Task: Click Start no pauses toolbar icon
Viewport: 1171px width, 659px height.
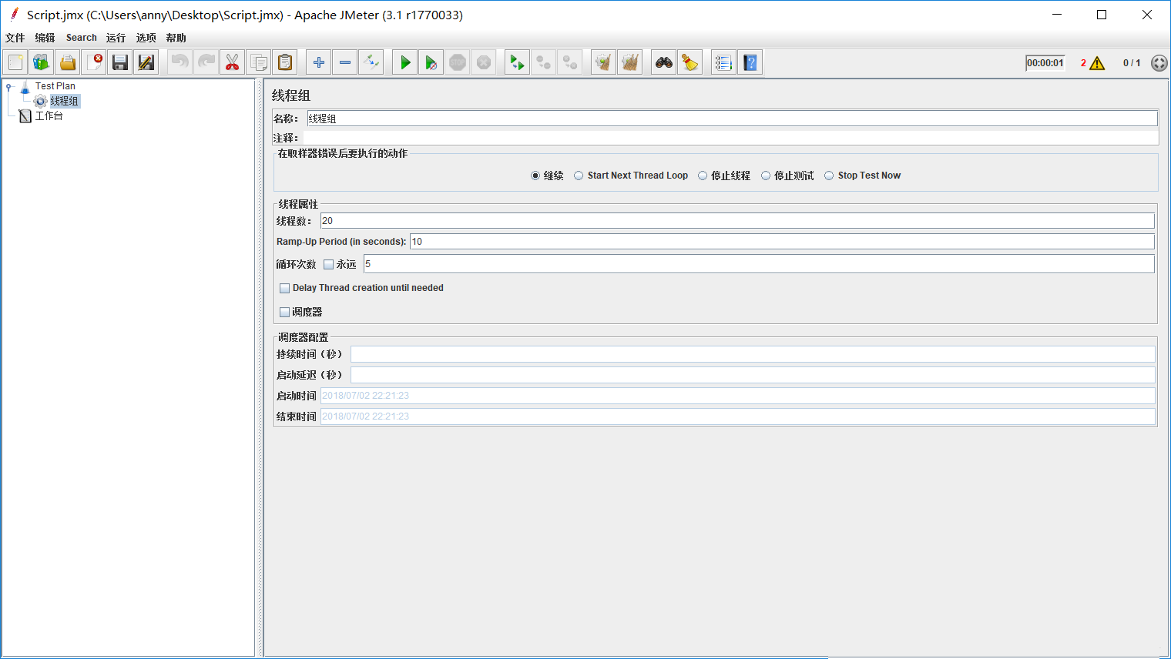Action: click(431, 62)
